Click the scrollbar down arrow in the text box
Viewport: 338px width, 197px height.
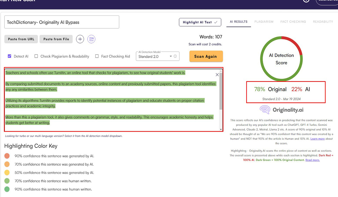pos(221,129)
